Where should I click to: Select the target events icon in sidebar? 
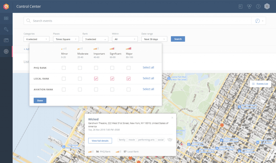(6, 51)
